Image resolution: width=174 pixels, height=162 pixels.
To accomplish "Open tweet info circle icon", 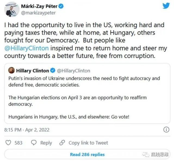I will 166,130.
